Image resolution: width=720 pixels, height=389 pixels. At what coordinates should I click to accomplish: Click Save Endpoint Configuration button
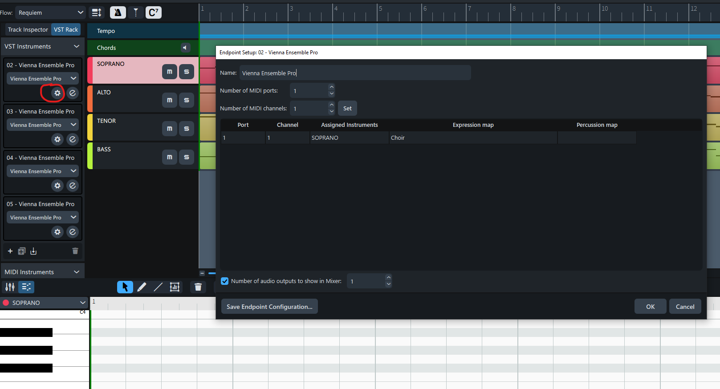point(269,306)
